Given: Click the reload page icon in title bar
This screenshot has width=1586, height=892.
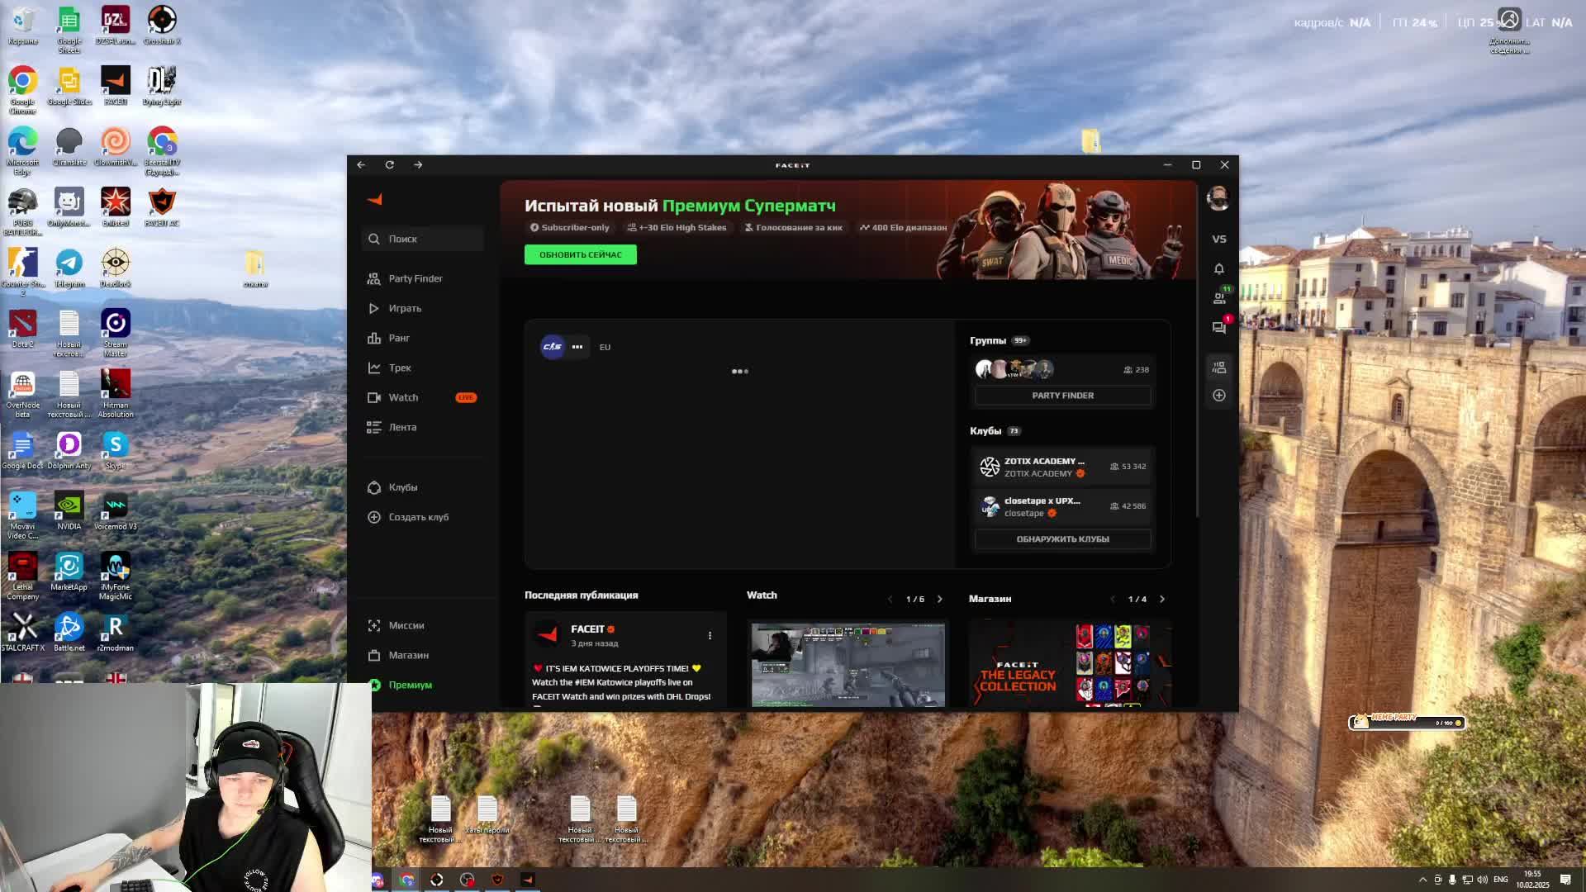Looking at the screenshot, I should coord(390,165).
